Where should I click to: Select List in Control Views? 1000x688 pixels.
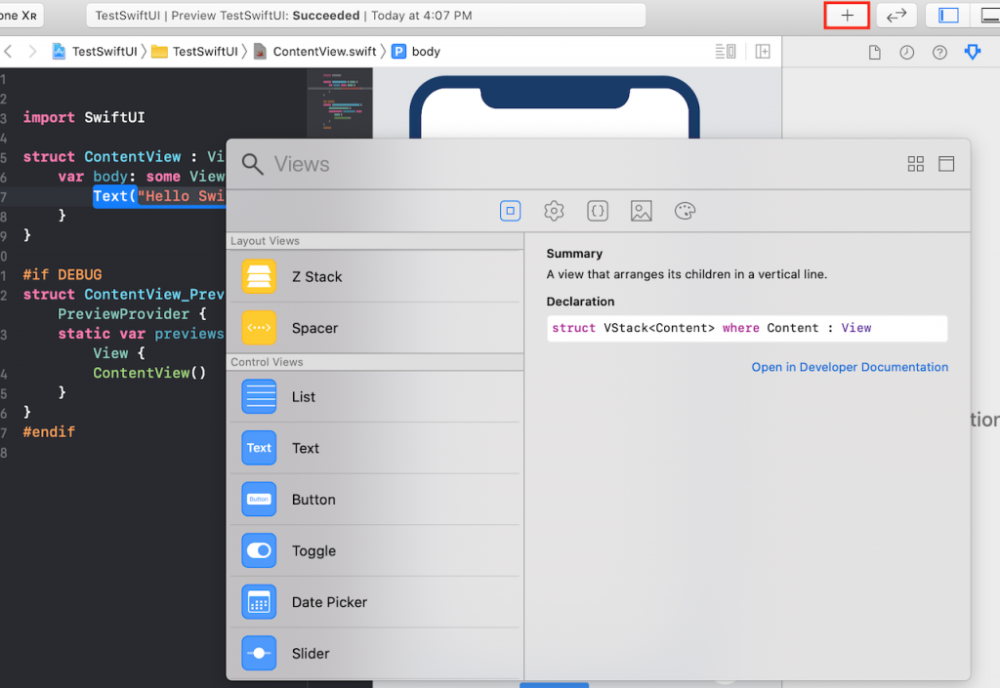(375, 397)
